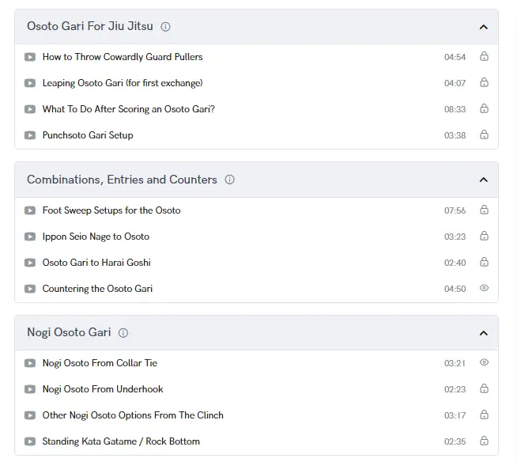Click the lock icon on Leaping Osoto Gari row

tap(484, 83)
